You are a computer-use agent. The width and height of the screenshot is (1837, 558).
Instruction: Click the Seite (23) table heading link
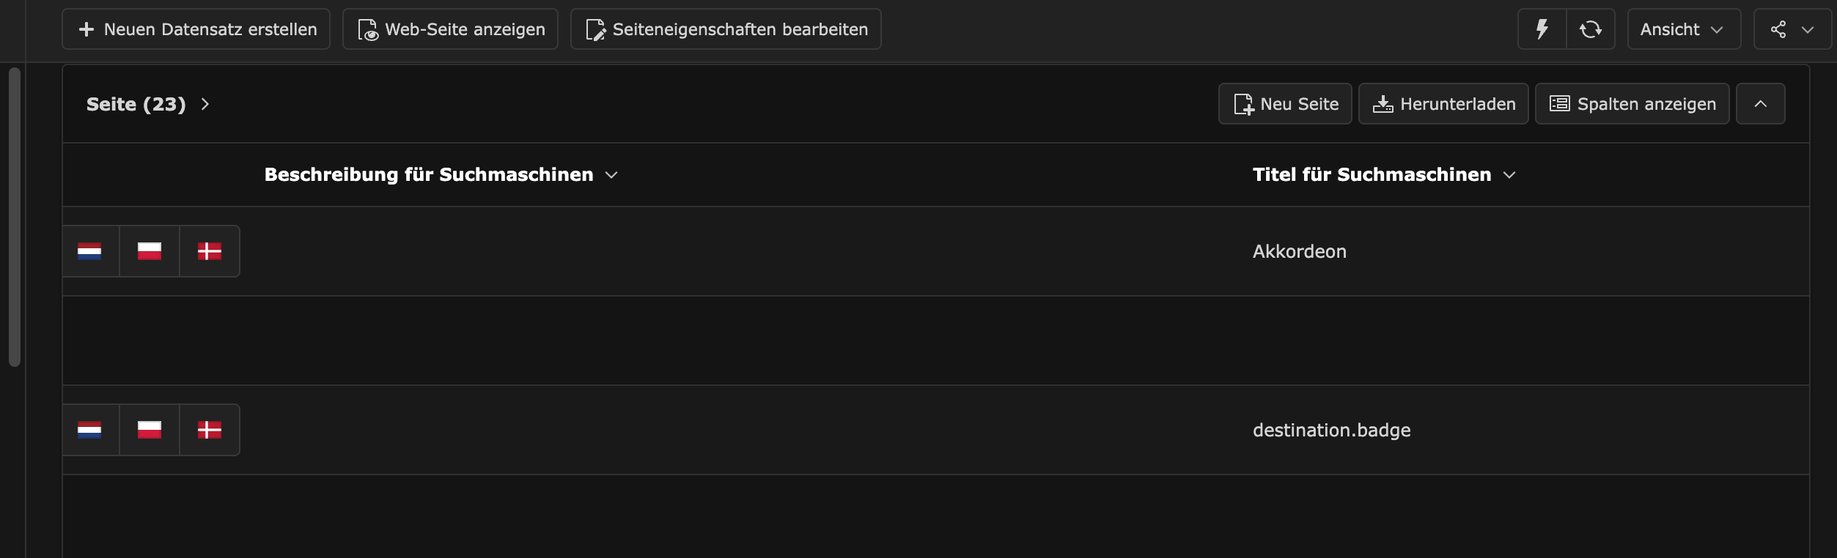pos(136,105)
